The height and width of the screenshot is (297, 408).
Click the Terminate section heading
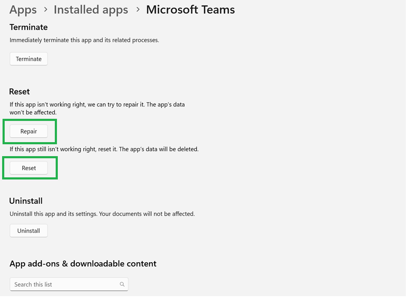tap(28, 27)
